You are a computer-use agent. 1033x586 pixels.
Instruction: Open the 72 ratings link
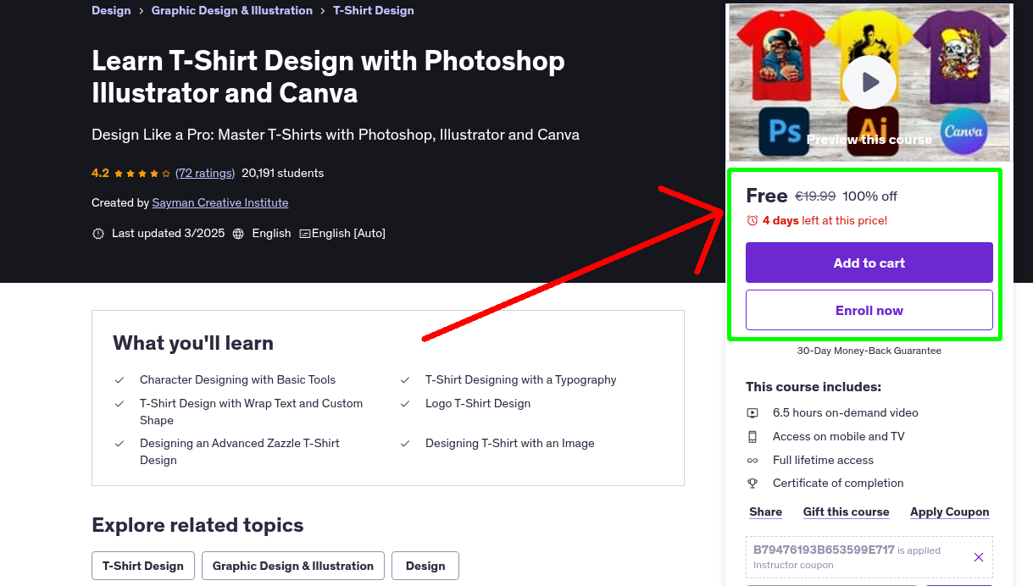(x=205, y=173)
